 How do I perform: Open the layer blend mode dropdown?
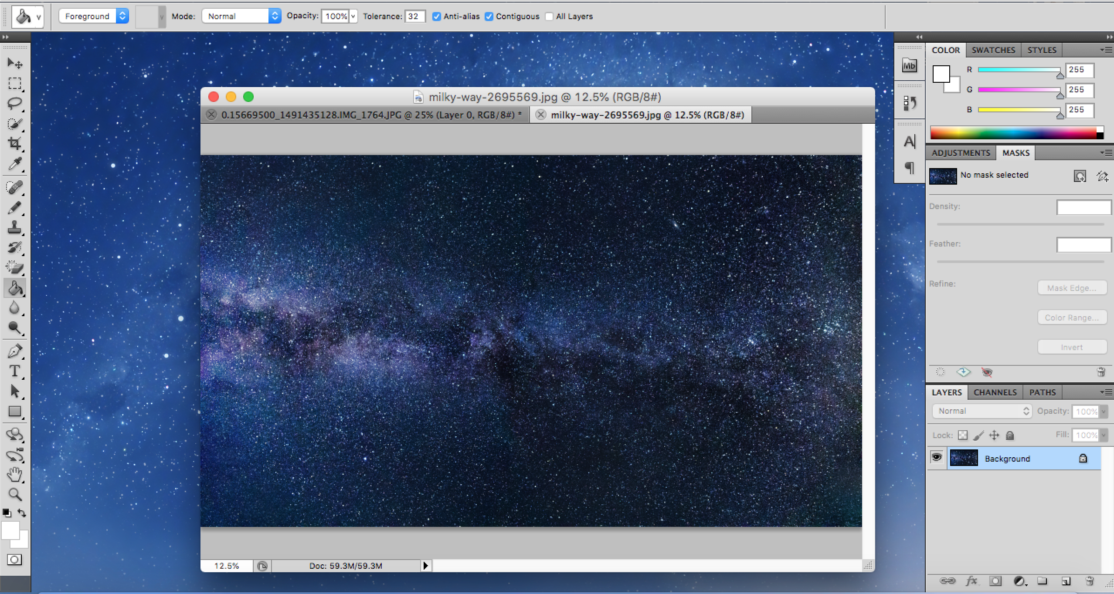point(982,411)
